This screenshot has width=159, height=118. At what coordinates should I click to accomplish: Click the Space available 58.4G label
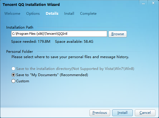74,42
